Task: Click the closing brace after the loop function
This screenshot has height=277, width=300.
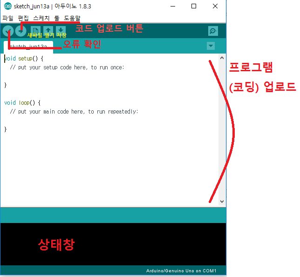Action: (6, 129)
